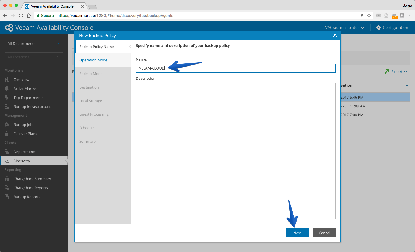This screenshot has width=415, height=252.
Task: Close the New Backup Policy dialog
Action: click(335, 35)
